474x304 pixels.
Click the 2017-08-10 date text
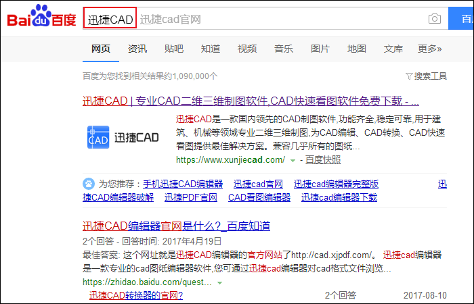(425, 295)
